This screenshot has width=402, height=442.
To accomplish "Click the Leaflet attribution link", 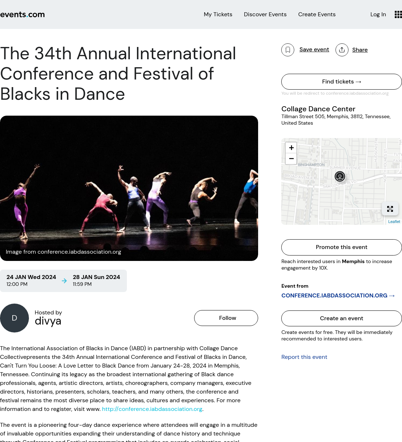I will (x=394, y=222).
